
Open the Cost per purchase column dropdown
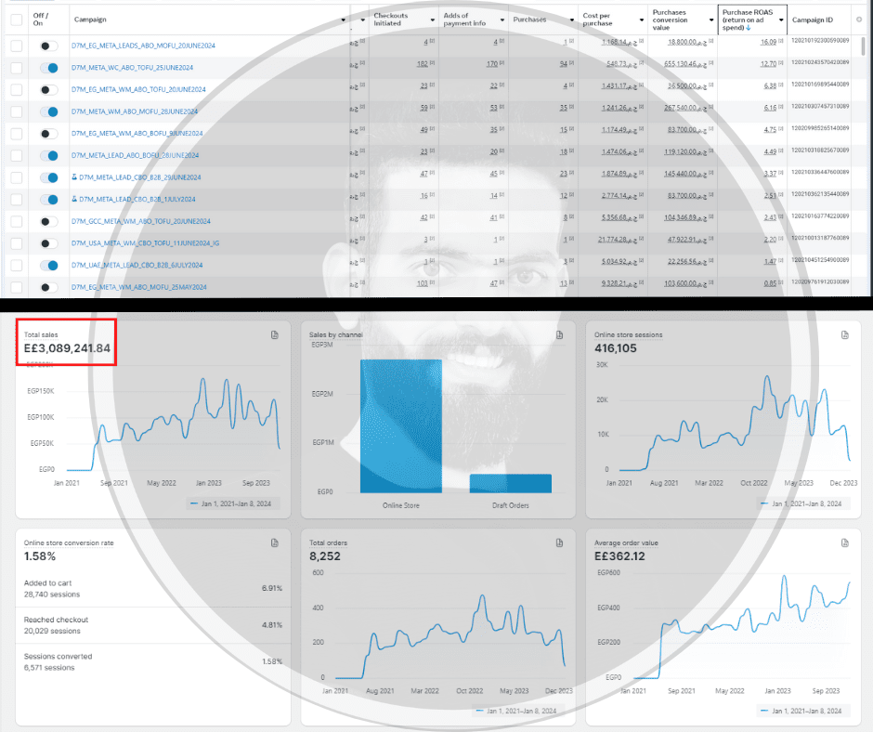[x=642, y=20]
